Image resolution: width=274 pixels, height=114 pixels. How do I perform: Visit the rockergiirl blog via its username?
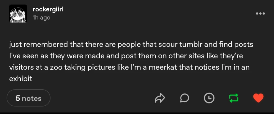pyautogui.click(x=48, y=9)
